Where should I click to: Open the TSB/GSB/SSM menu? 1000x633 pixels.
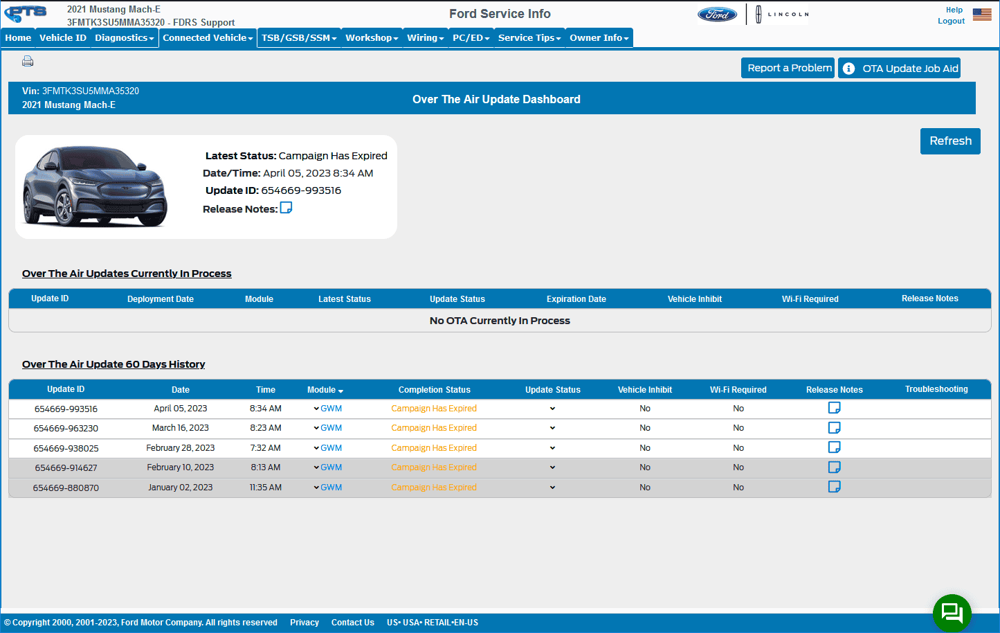[x=299, y=38]
